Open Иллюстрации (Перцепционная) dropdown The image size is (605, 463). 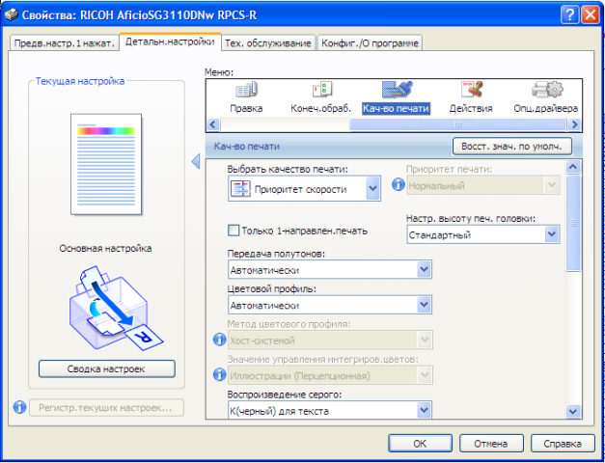point(330,375)
